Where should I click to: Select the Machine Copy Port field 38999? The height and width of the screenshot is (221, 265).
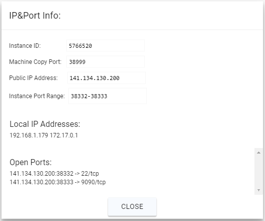pyautogui.click(x=106, y=62)
